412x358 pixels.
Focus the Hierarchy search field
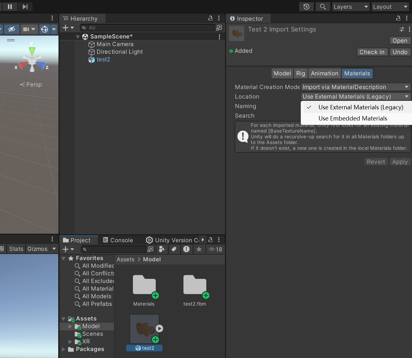[148, 28]
